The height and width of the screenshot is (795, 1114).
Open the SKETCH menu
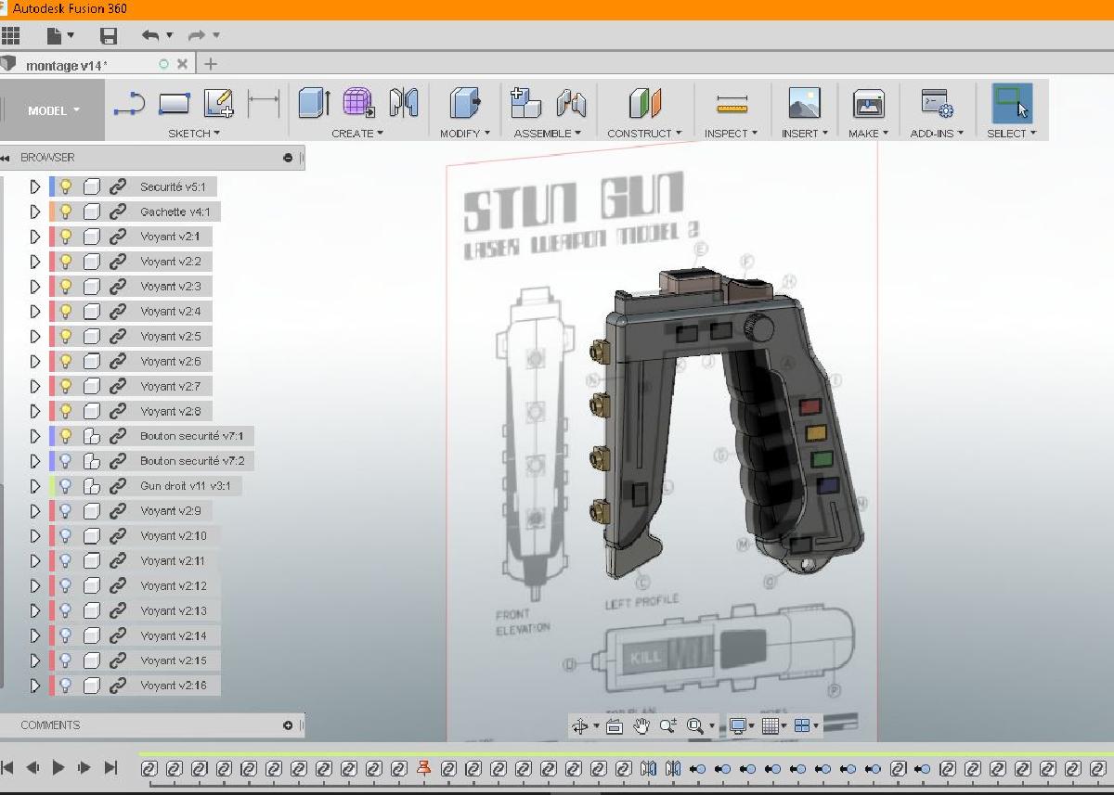point(194,134)
